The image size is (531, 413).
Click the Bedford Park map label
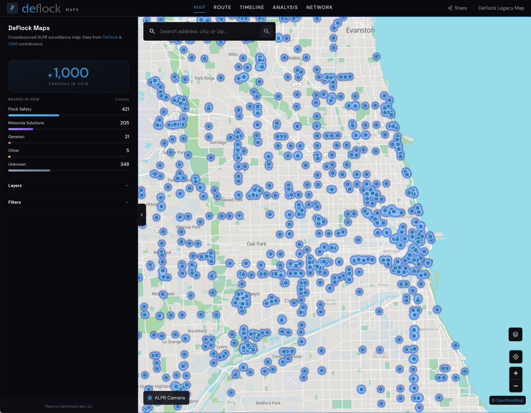tap(268, 403)
